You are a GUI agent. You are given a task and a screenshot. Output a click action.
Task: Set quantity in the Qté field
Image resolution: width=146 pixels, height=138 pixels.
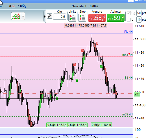pyautogui.click(x=60, y=17)
